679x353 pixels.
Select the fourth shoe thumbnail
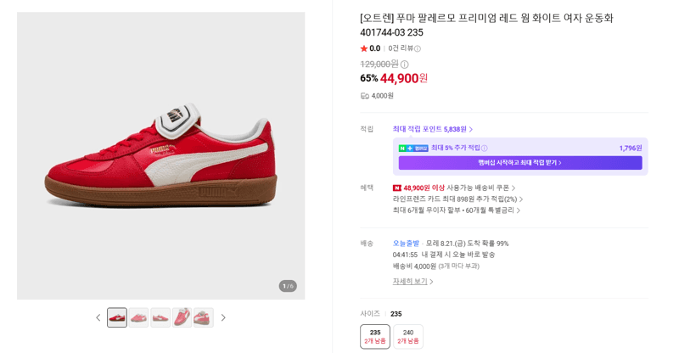tap(182, 317)
